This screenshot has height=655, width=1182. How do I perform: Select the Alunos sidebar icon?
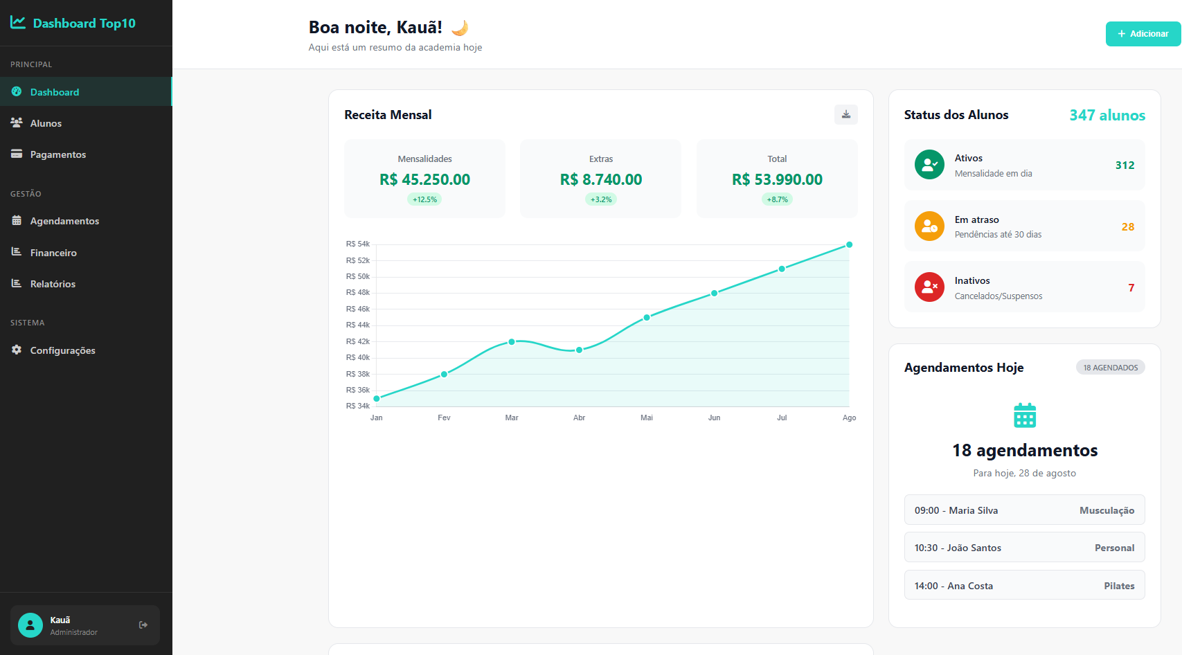[17, 123]
